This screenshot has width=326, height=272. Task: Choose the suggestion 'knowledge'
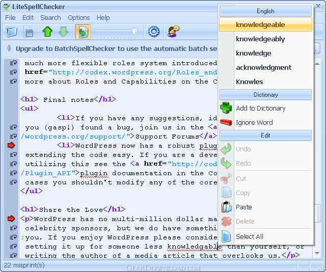click(x=265, y=53)
